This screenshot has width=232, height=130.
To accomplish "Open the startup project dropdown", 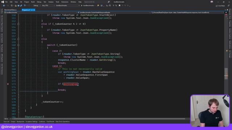I will tap(67, 6).
